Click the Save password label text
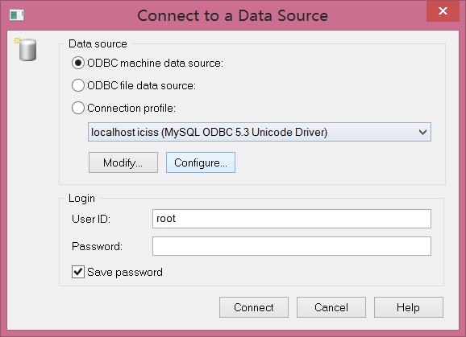 (125, 272)
